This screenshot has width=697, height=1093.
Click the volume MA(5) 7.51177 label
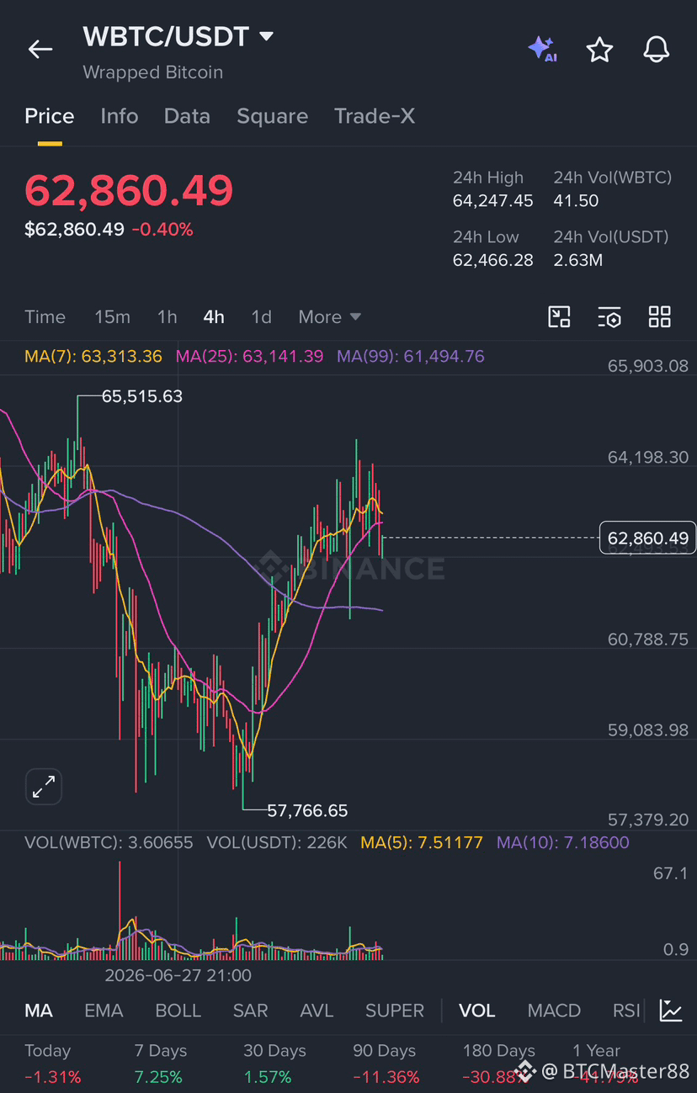click(422, 842)
